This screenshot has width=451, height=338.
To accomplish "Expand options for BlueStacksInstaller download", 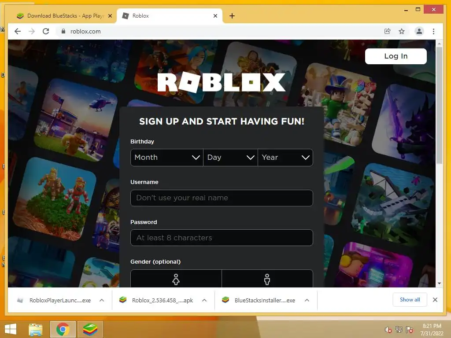I will click(x=307, y=300).
